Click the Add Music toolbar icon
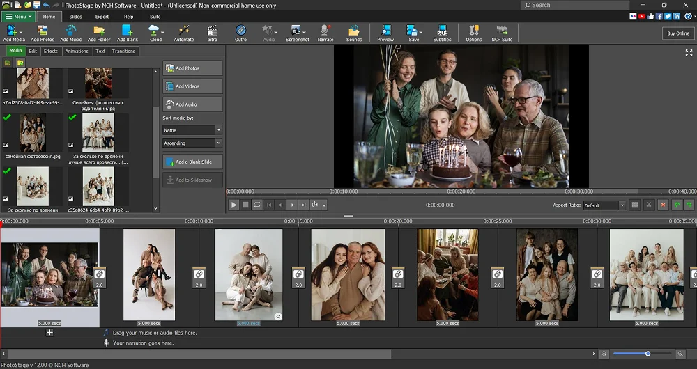This screenshot has width=697, height=369. (70, 33)
